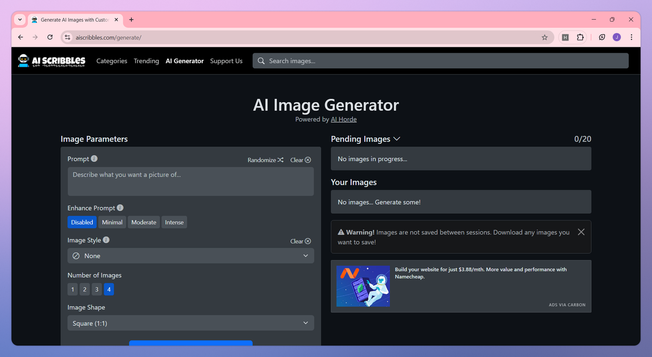This screenshot has width=652, height=357.
Task: Open the Support Us nav item
Action: (x=227, y=61)
